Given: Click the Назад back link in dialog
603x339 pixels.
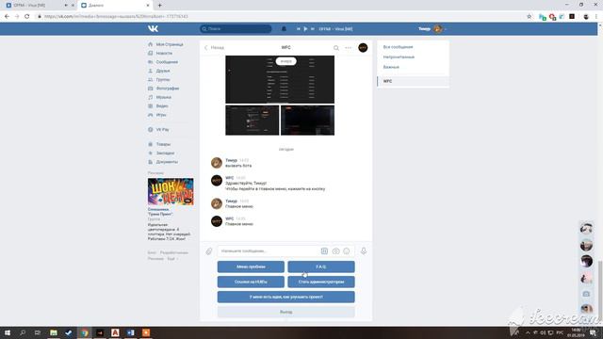Looking at the screenshot, I should pyautogui.click(x=214, y=48).
